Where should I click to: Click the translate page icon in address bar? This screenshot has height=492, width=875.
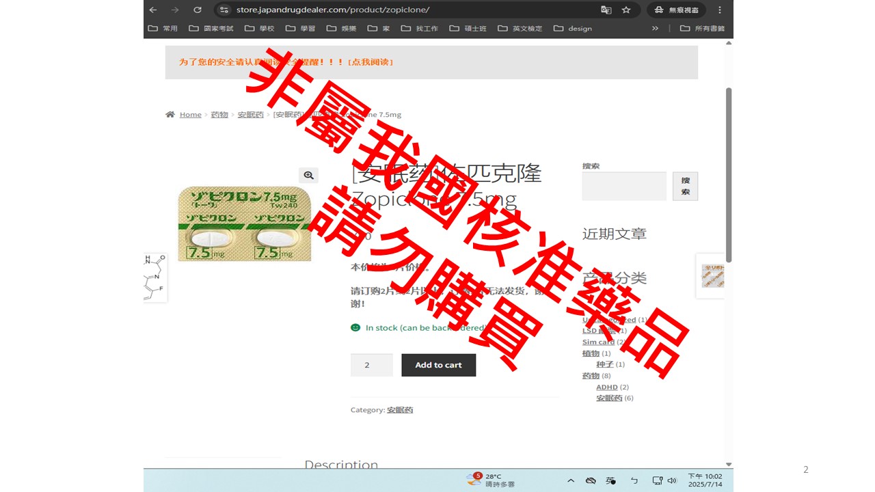(606, 10)
